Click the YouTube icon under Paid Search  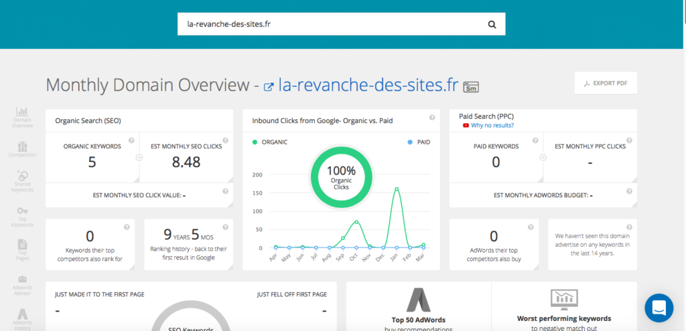466,125
